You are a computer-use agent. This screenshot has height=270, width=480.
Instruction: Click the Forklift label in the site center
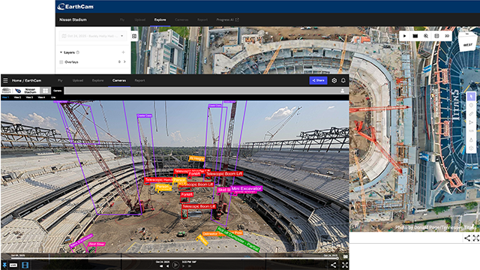187,194
